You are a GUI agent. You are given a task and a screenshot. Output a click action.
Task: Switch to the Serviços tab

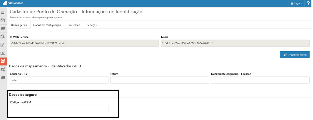(92, 25)
